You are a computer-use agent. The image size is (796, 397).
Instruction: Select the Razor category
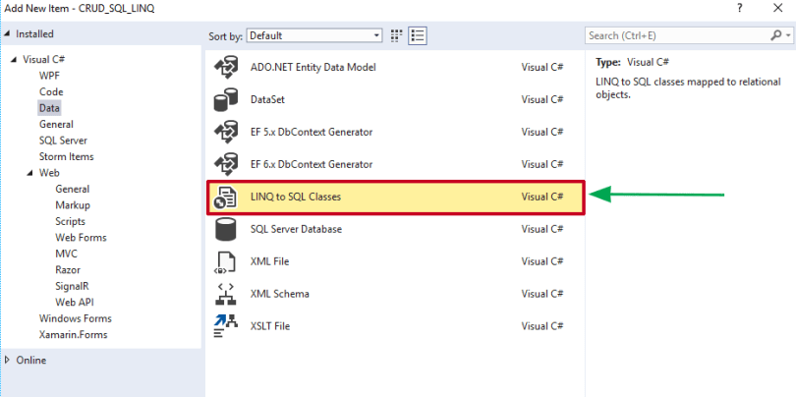[x=68, y=270]
